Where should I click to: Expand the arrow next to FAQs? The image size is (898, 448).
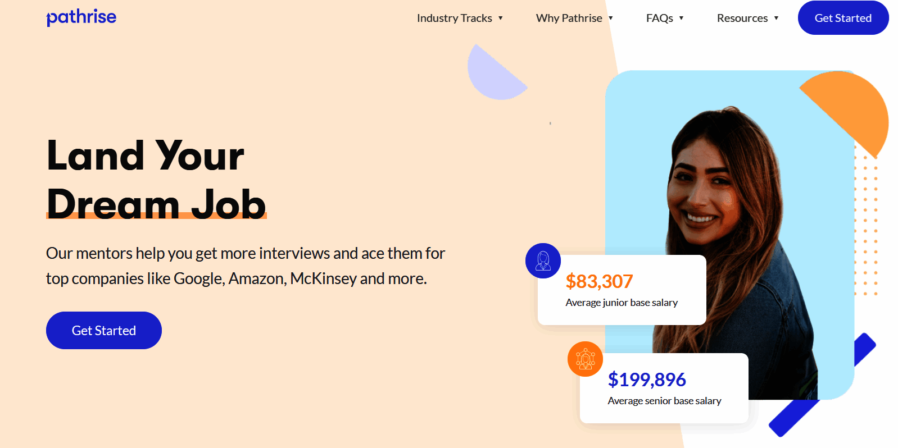coord(681,18)
